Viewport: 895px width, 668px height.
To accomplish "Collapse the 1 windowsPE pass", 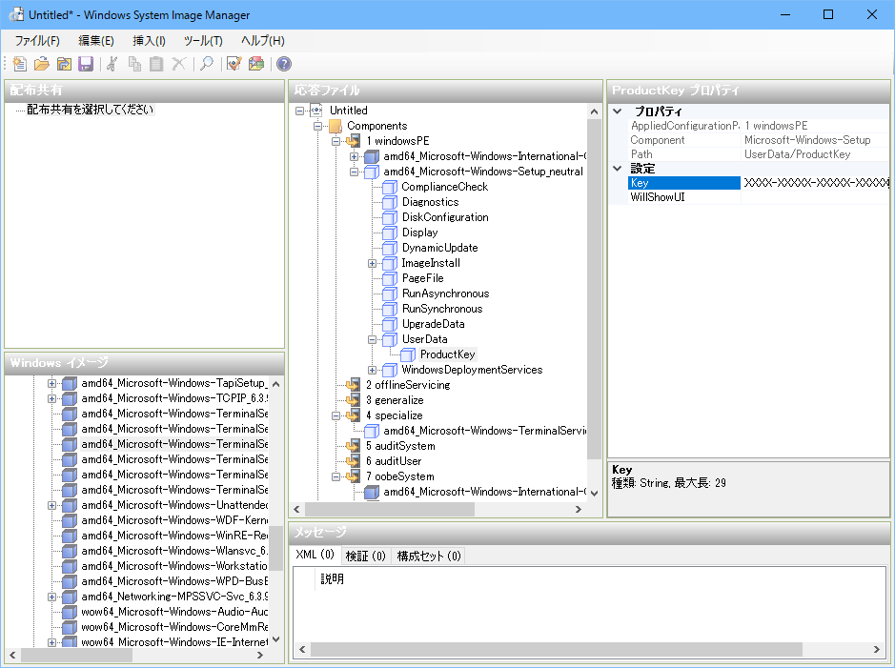I will tap(336, 141).
